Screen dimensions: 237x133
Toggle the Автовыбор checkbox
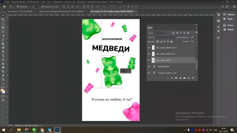[x=18, y=7]
